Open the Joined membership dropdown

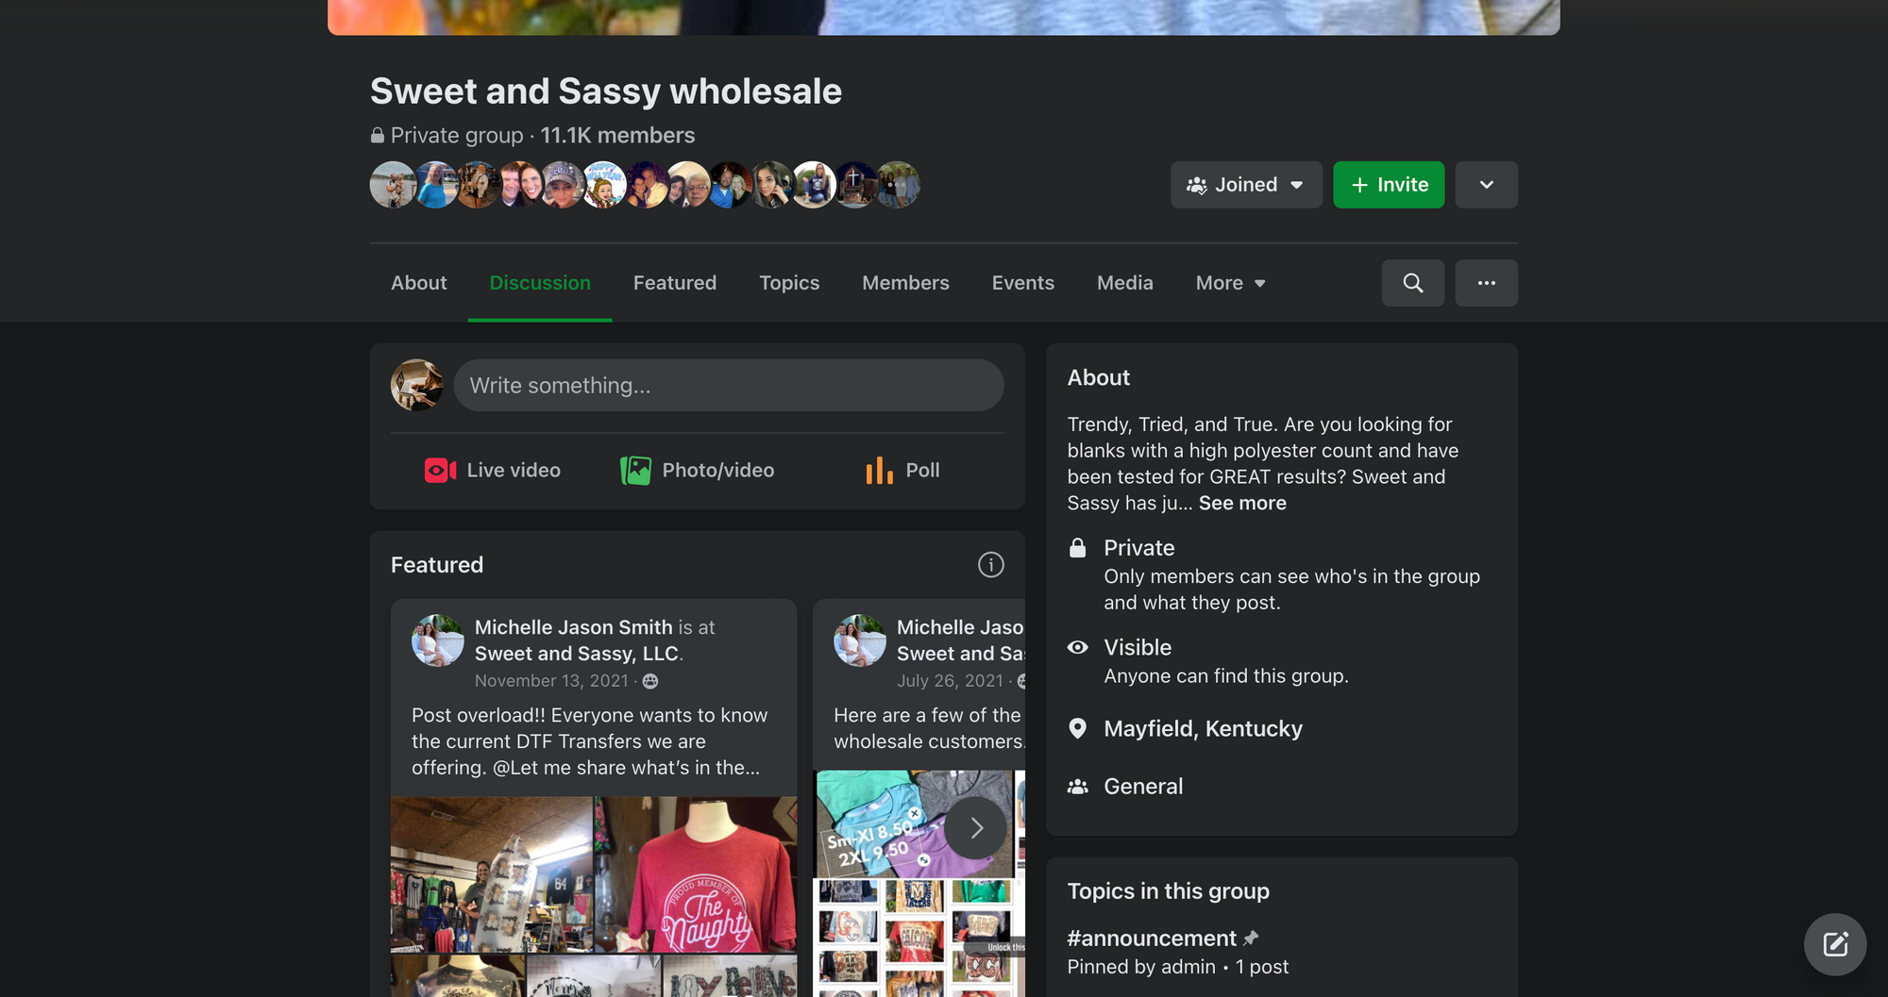click(x=1246, y=185)
